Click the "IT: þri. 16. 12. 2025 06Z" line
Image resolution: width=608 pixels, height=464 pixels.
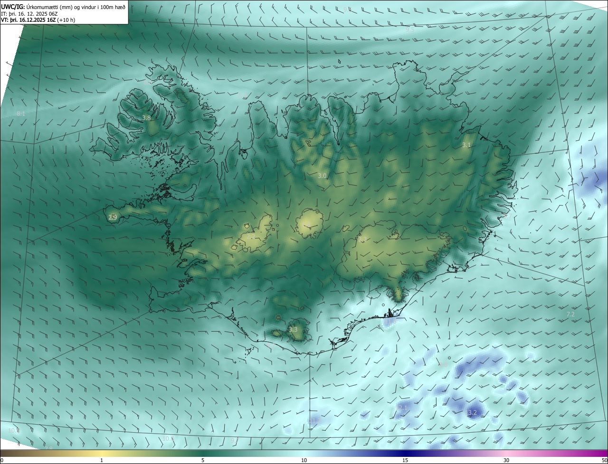(x=29, y=14)
